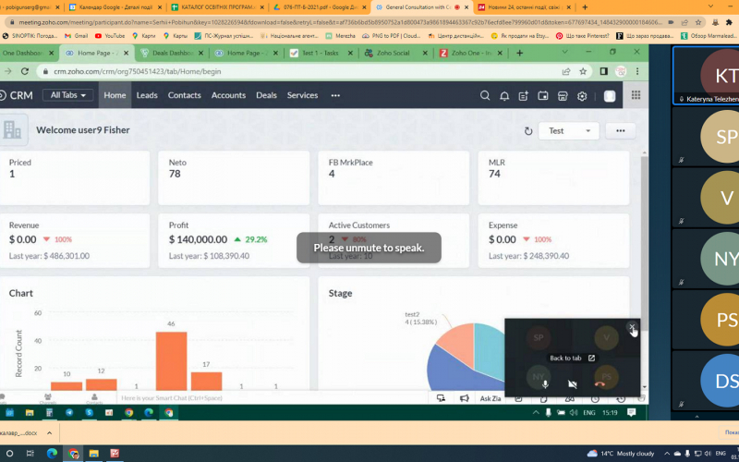Open the Google Calendar tab in the outer browser

[x=115, y=7]
